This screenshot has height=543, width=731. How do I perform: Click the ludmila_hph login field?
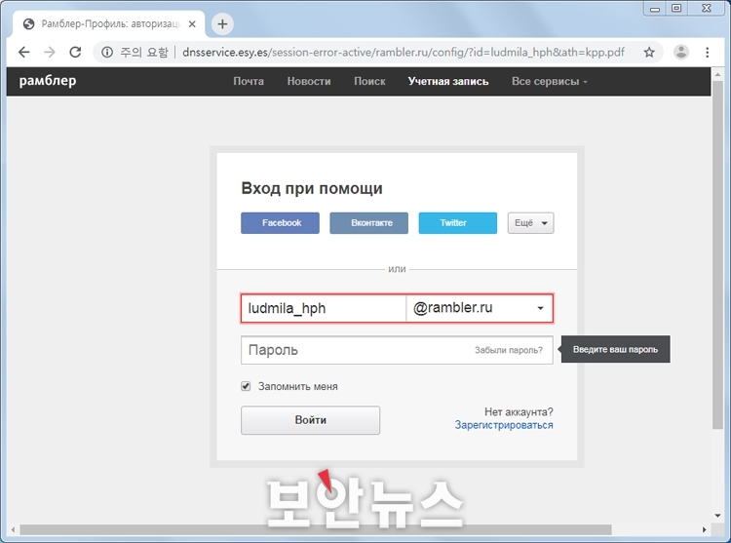[324, 308]
